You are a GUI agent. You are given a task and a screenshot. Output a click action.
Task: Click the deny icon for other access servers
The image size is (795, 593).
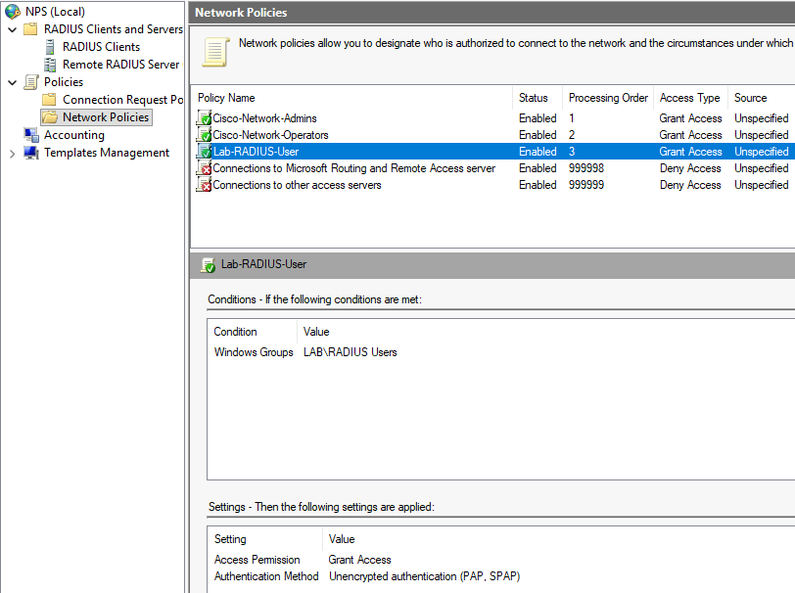coord(204,185)
